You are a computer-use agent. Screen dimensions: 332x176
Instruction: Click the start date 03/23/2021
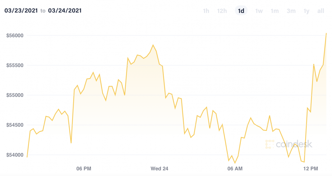click(21, 11)
